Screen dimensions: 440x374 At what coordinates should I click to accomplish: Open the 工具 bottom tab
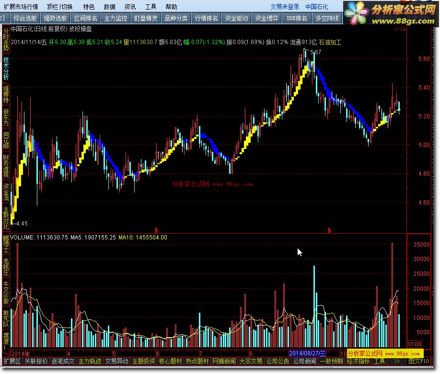click(379, 362)
